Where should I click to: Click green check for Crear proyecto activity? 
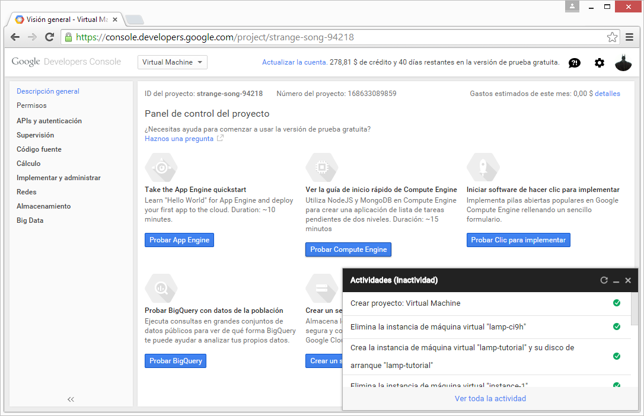[x=617, y=303]
